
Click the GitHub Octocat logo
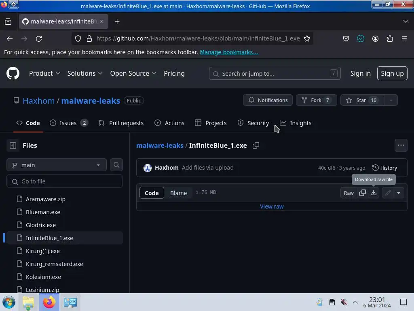point(13,73)
